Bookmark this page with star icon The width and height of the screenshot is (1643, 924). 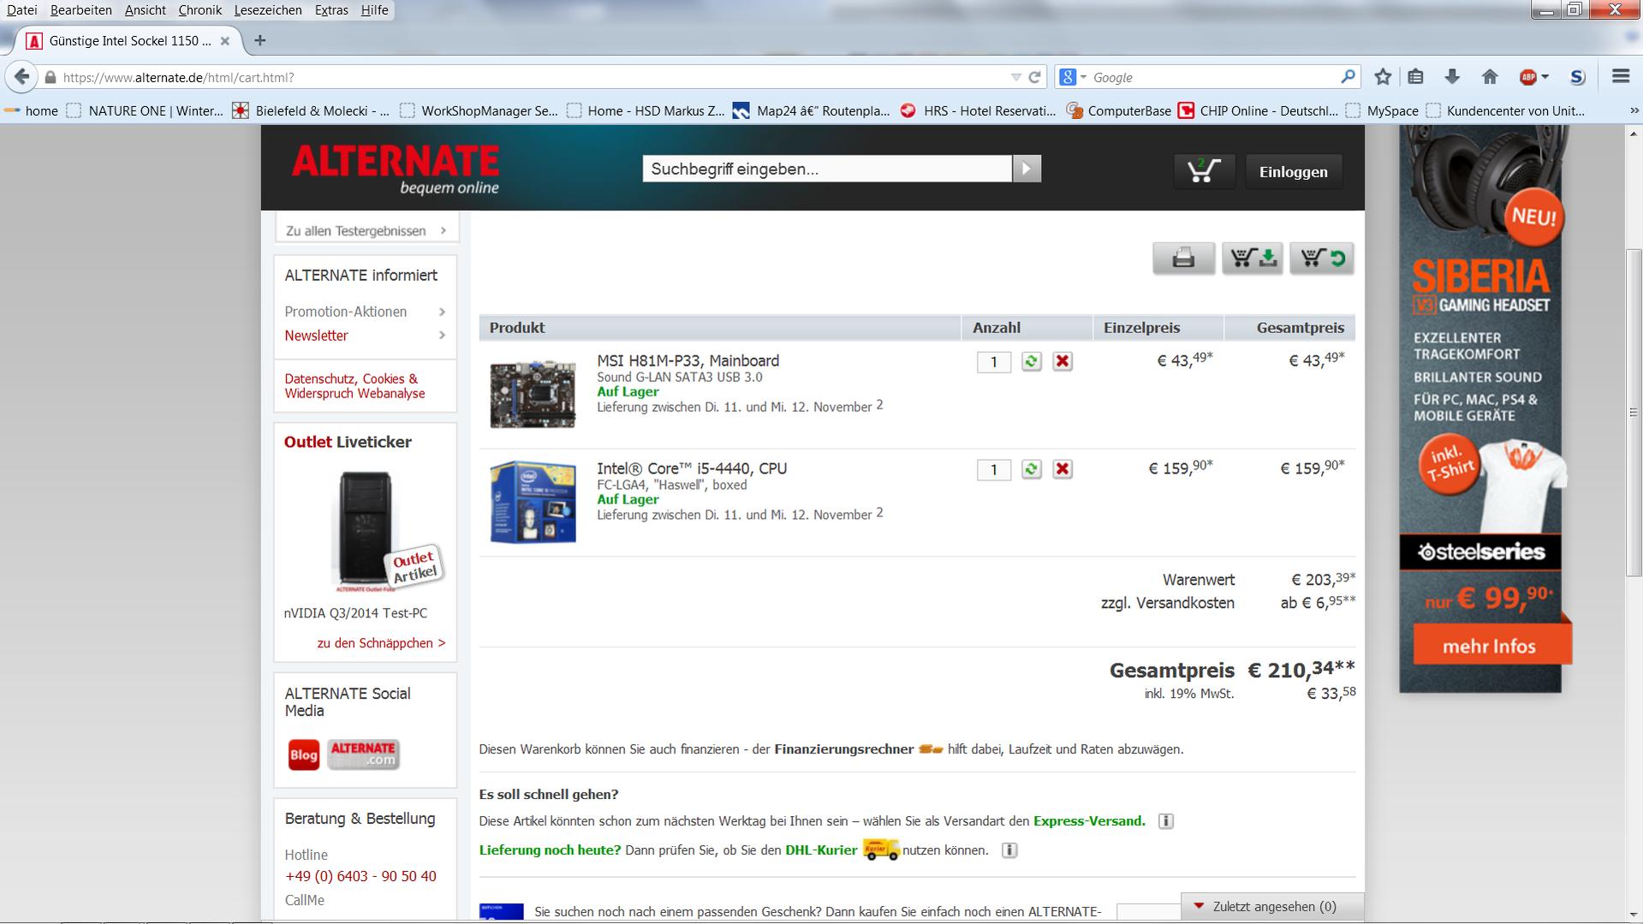(1382, 77)
